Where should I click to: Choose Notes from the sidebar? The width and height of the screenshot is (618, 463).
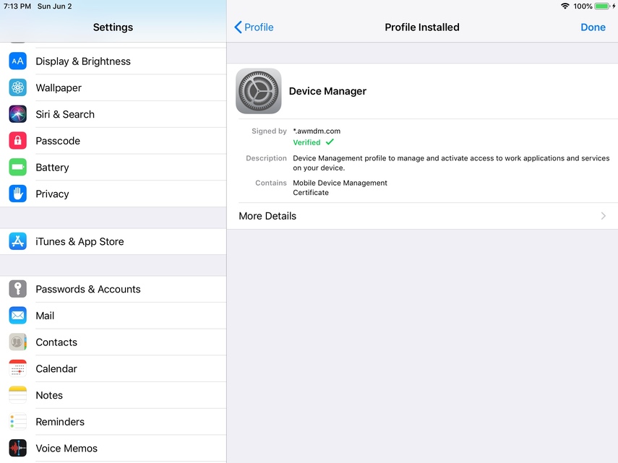pyautogui.click(x=49, y=395)
